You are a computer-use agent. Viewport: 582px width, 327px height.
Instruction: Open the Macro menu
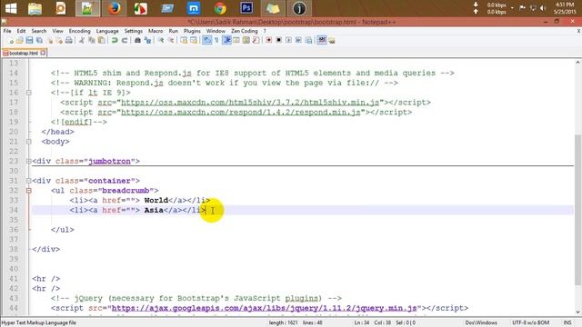pos(156,31)
